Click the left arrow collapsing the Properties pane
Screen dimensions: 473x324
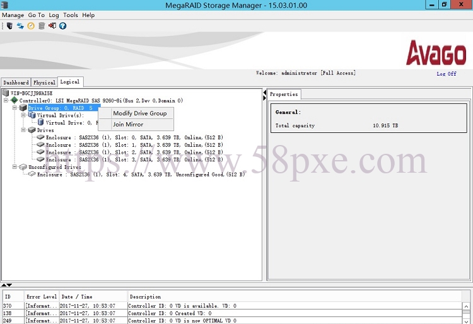tap(264, 93)
